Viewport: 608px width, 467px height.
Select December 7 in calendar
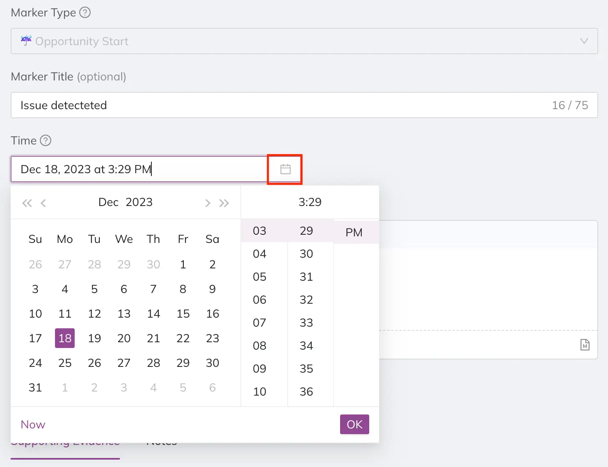pos(153,289)
